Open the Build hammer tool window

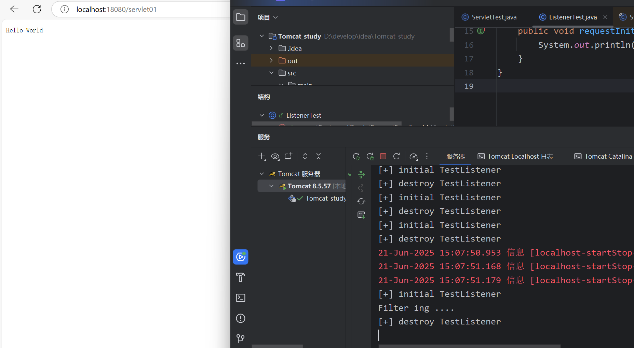(241, 277)
